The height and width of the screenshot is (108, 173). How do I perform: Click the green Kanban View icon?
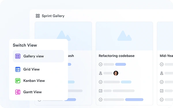(x=18, y=81)
